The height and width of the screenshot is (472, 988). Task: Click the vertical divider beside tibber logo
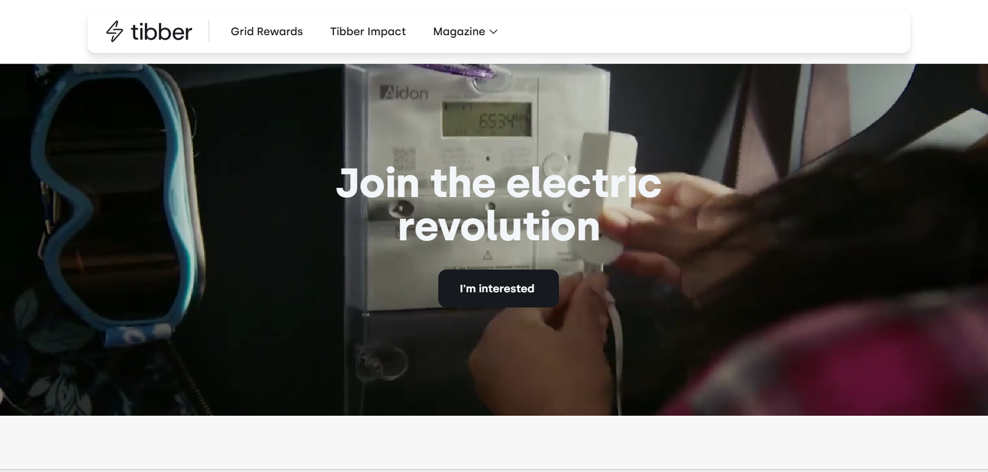pyautogui.click(x=209, y=32)
